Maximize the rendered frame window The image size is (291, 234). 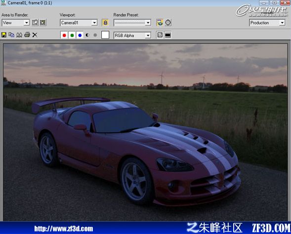click(x=274, y=2)
